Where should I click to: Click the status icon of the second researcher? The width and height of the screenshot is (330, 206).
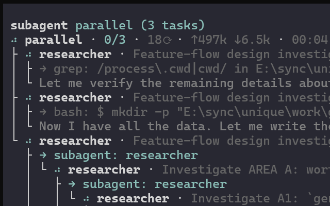28,98
